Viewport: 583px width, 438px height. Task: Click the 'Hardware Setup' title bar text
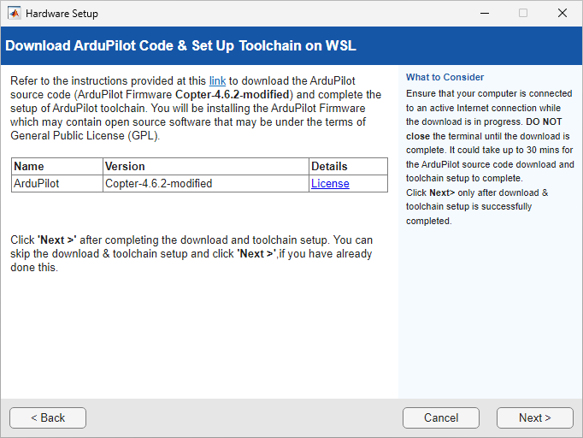click(x=62, y=14)
